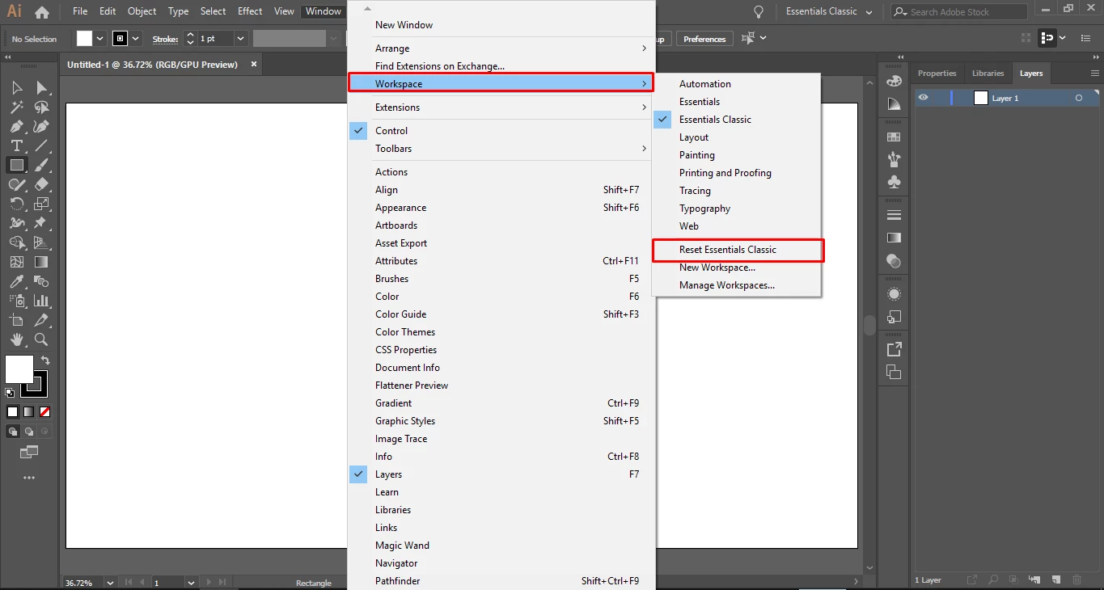Open the Asset Export panel icon
This screenshot has width=1104, height=590.
point(894,349)
